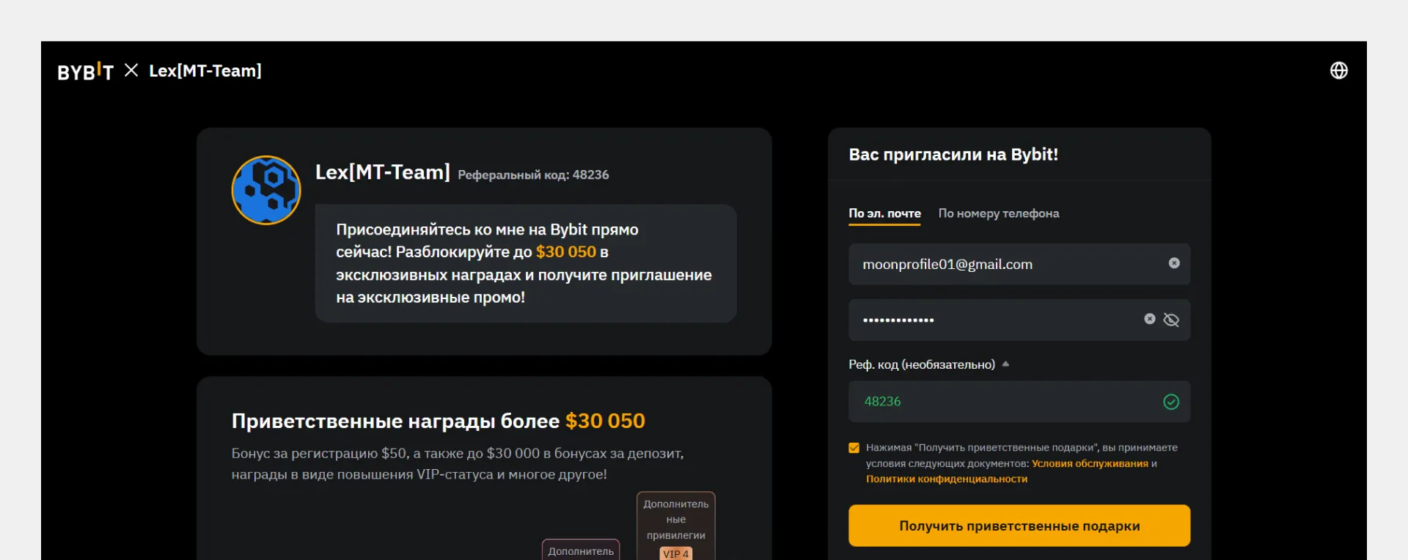This screenshot has width=1408, height=560.
Task: Clear the email field with X icon
Action: pos(1173,263)
